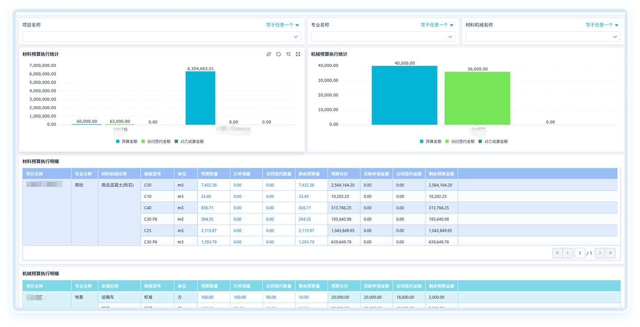
Task: Open the 7,432.36 预算数量 link for C30
Action: [x=209, y=185]
